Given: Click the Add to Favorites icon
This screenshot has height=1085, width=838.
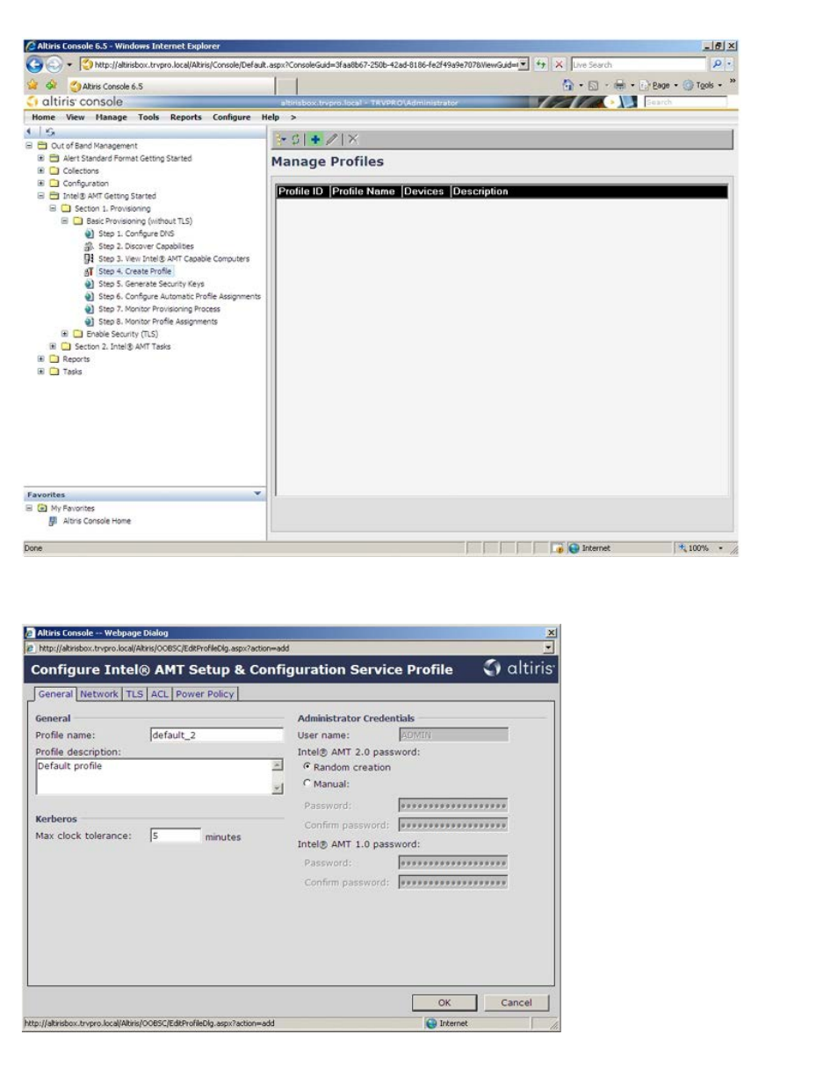Looking at the screenshot, I should [51, 85].
